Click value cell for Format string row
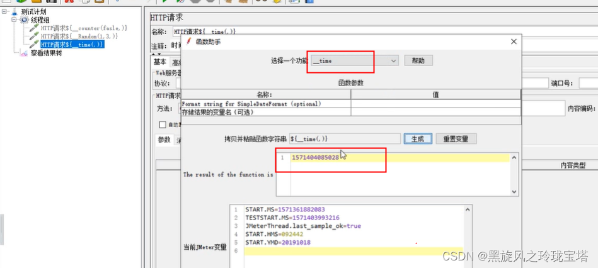 435,104
